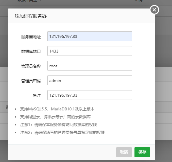Click the green 保存 button
This screenshot has height=162, width=172.
pos(142,152)
